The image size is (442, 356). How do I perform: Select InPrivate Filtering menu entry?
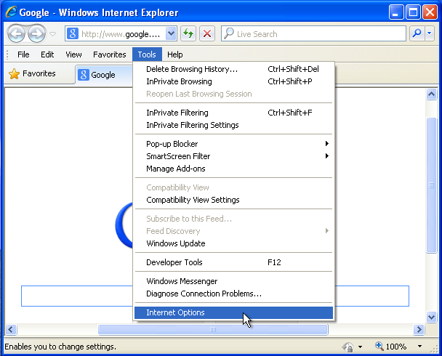[233, 113]
